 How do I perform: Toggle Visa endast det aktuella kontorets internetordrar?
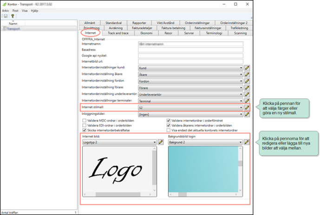pyautogui.click(x=168, y=130)
